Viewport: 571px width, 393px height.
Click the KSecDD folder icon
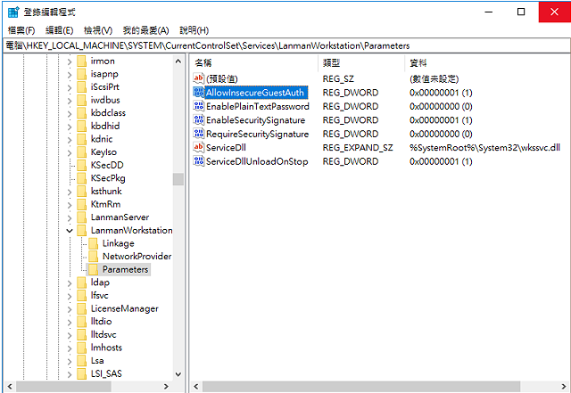pos(82,165)
